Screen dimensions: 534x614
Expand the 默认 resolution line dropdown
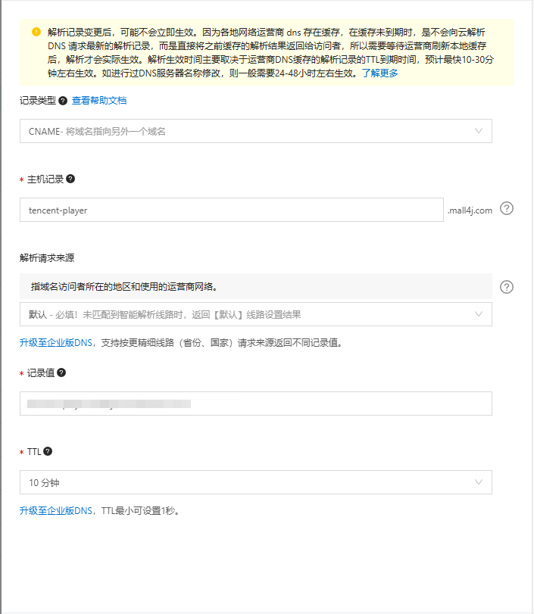click(x=255, y=314)
